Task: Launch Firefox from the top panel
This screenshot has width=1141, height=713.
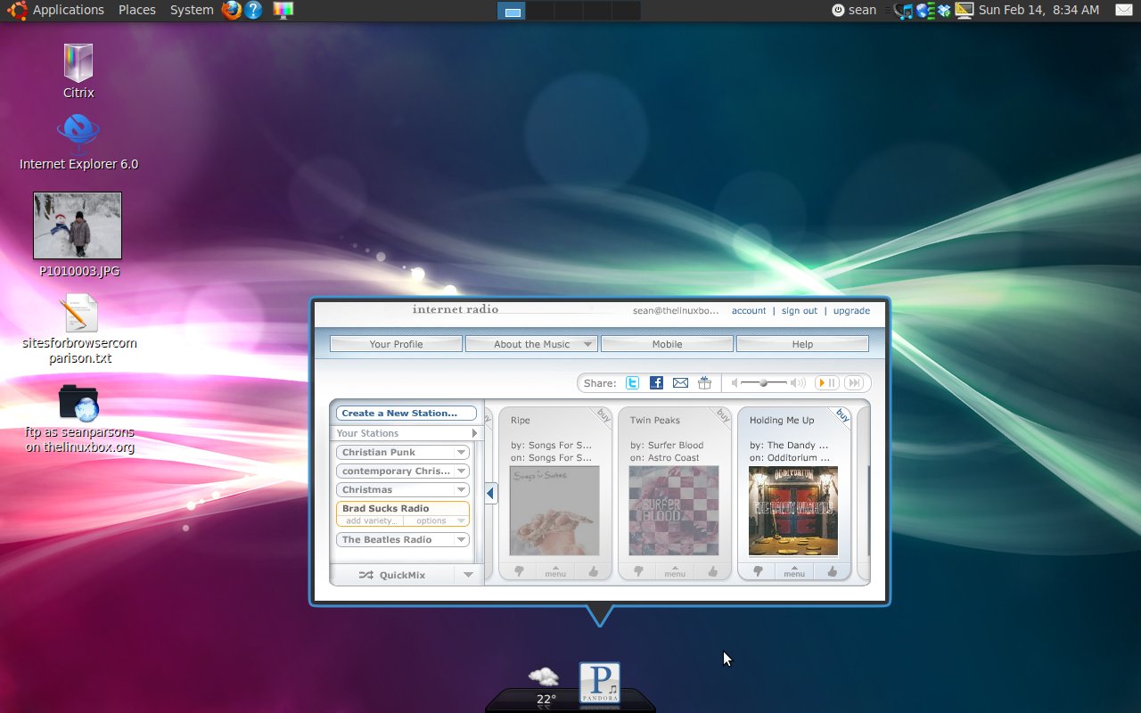Action: tap(232, 10)
